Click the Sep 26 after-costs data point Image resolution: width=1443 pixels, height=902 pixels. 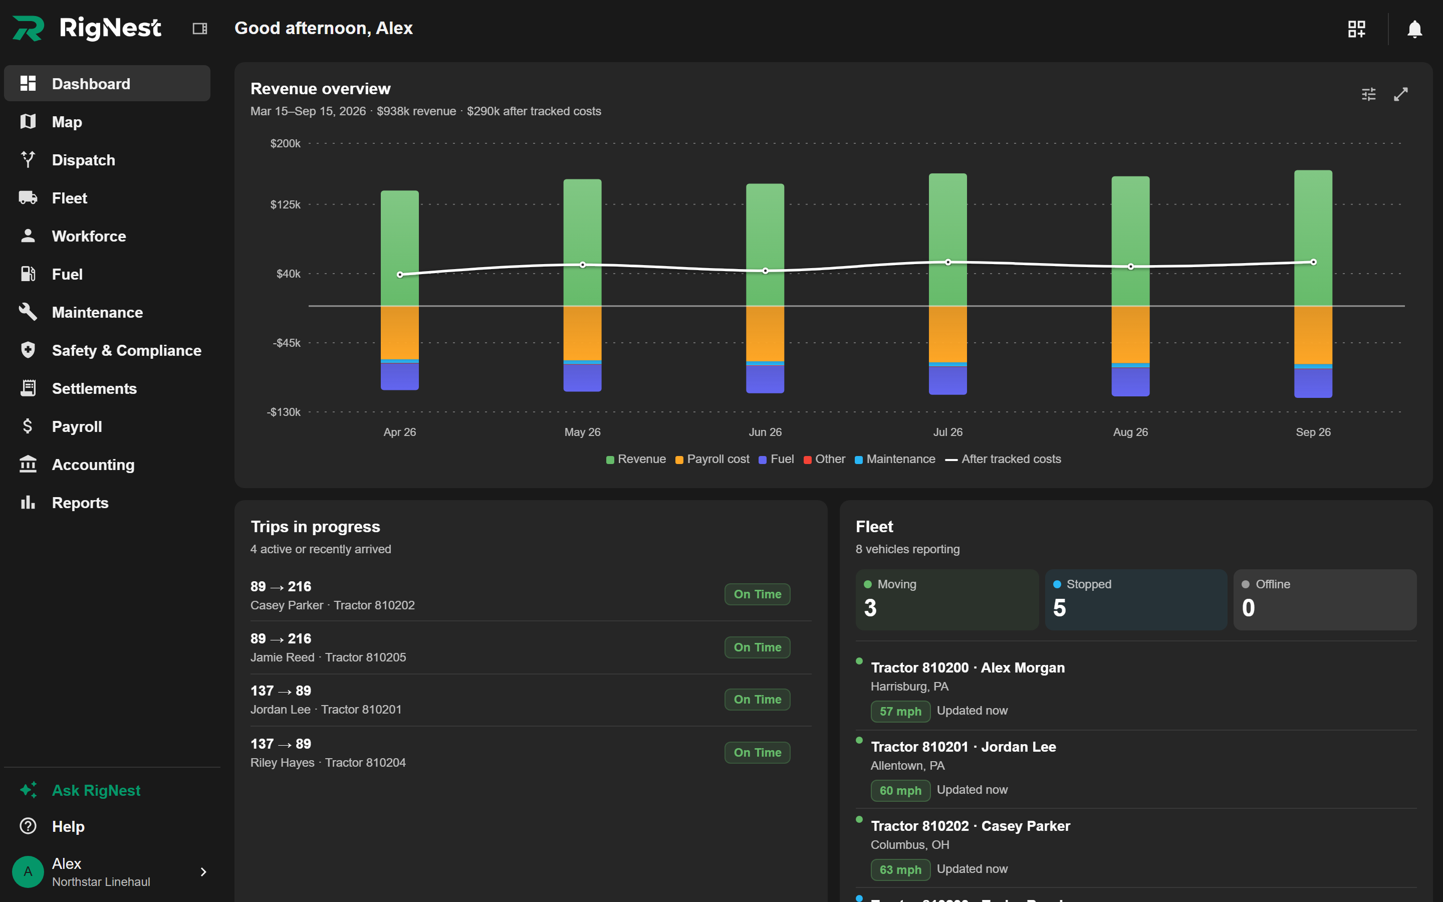click(x=1313, y=262)
